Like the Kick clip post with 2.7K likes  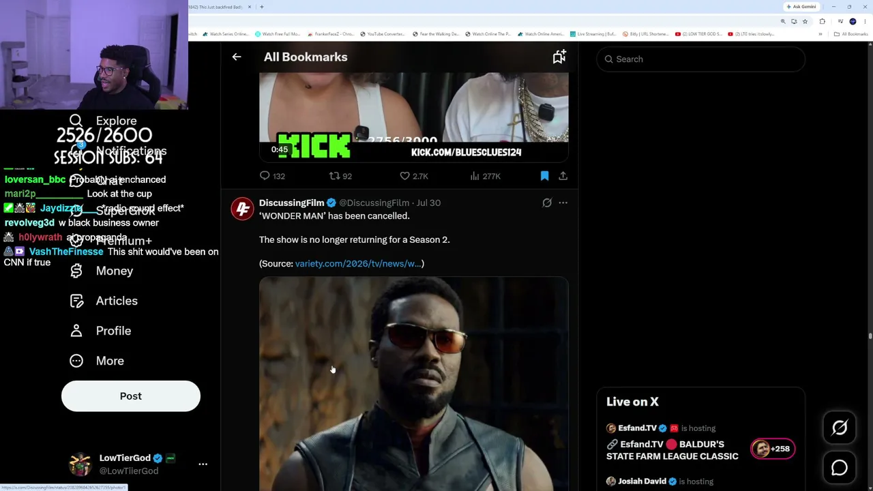414,176
